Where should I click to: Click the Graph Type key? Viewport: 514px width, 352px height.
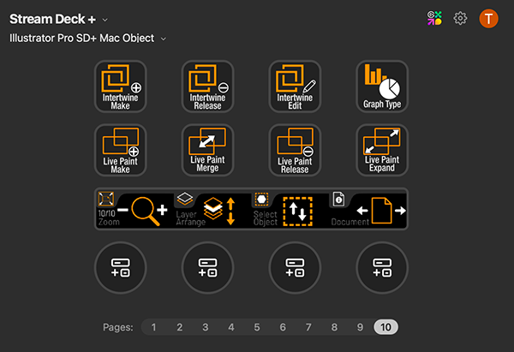coord(382,87)
